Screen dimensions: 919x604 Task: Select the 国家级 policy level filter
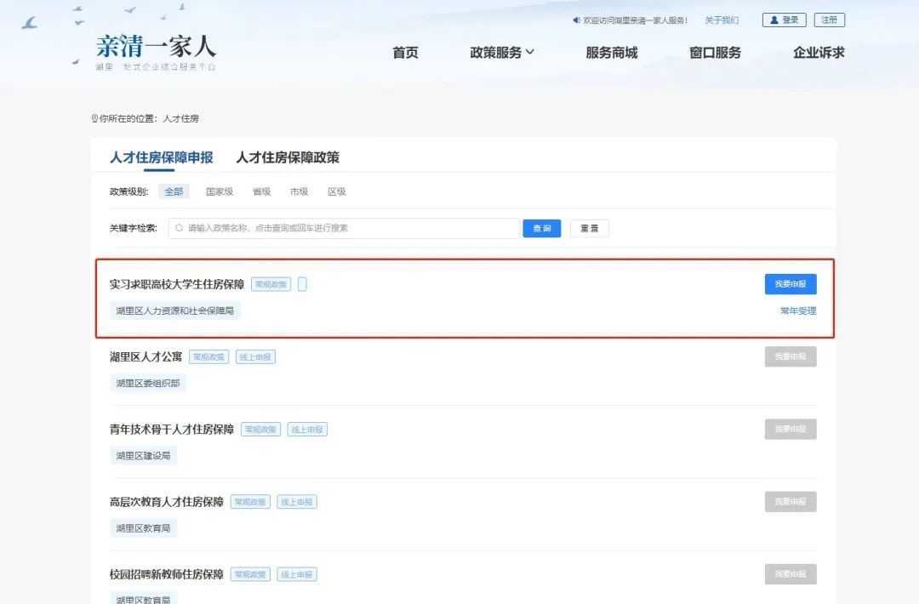[220, 192]
